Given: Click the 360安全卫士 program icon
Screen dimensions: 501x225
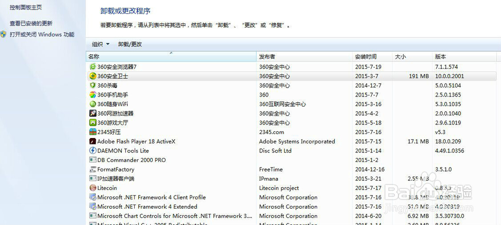Looking at the screenshot, I should [x=93, y=76].
